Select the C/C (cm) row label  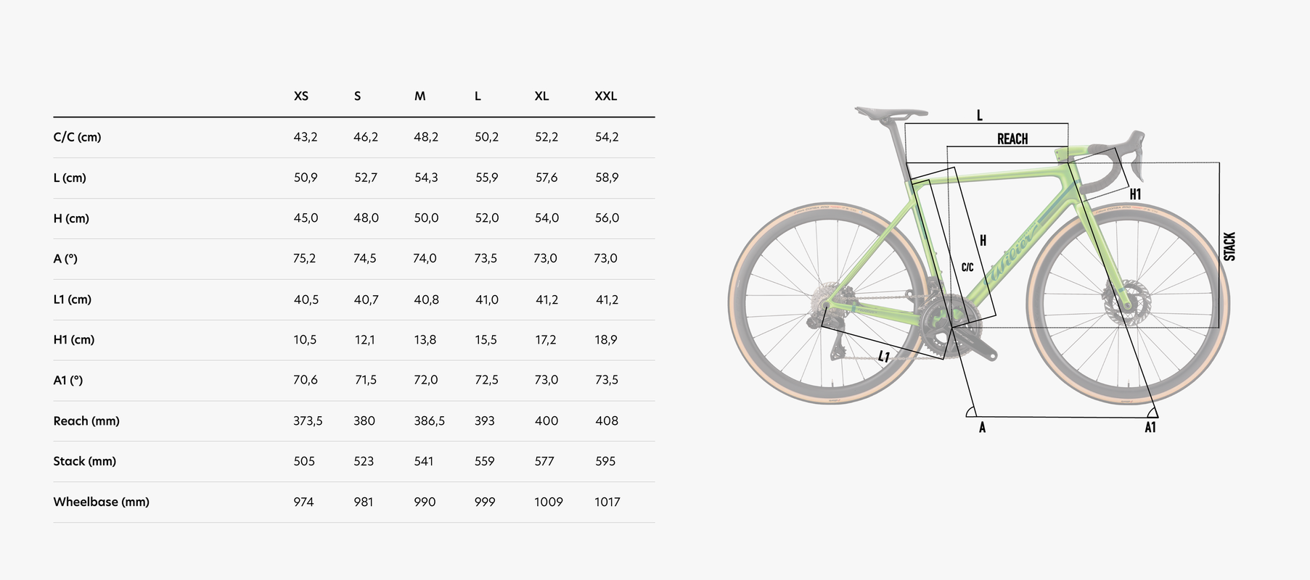pos(77,137)
